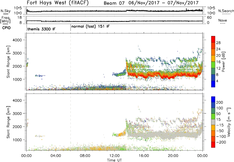234x162 pixels.
Task: Click the '-200' tick on Velocity colorbar
Action: pyautogui.click(x=221, y=142)
